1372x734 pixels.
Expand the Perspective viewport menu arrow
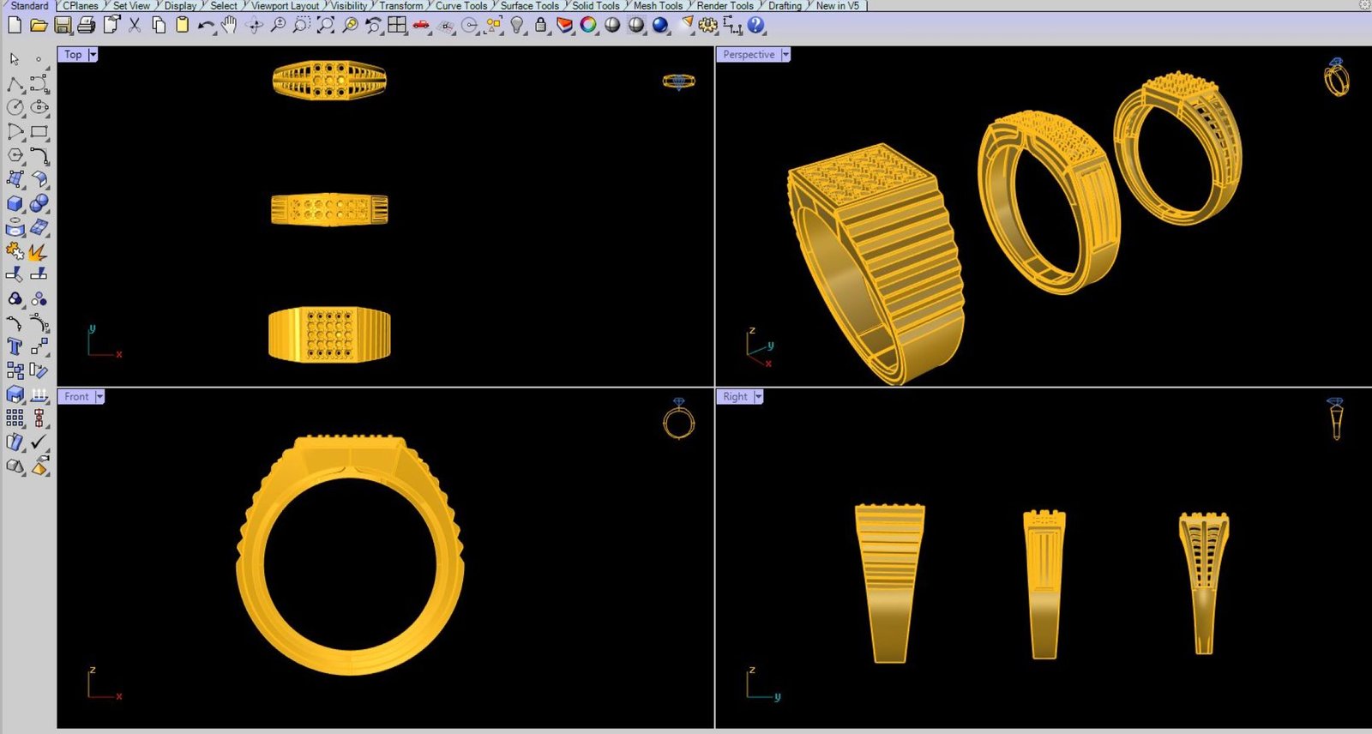(785, 55)
